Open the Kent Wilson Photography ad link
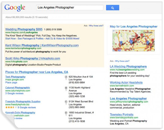 click(x=42, y=45)
